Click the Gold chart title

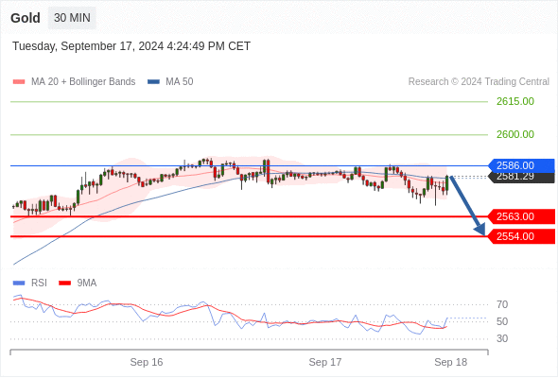tap(26, 18)
